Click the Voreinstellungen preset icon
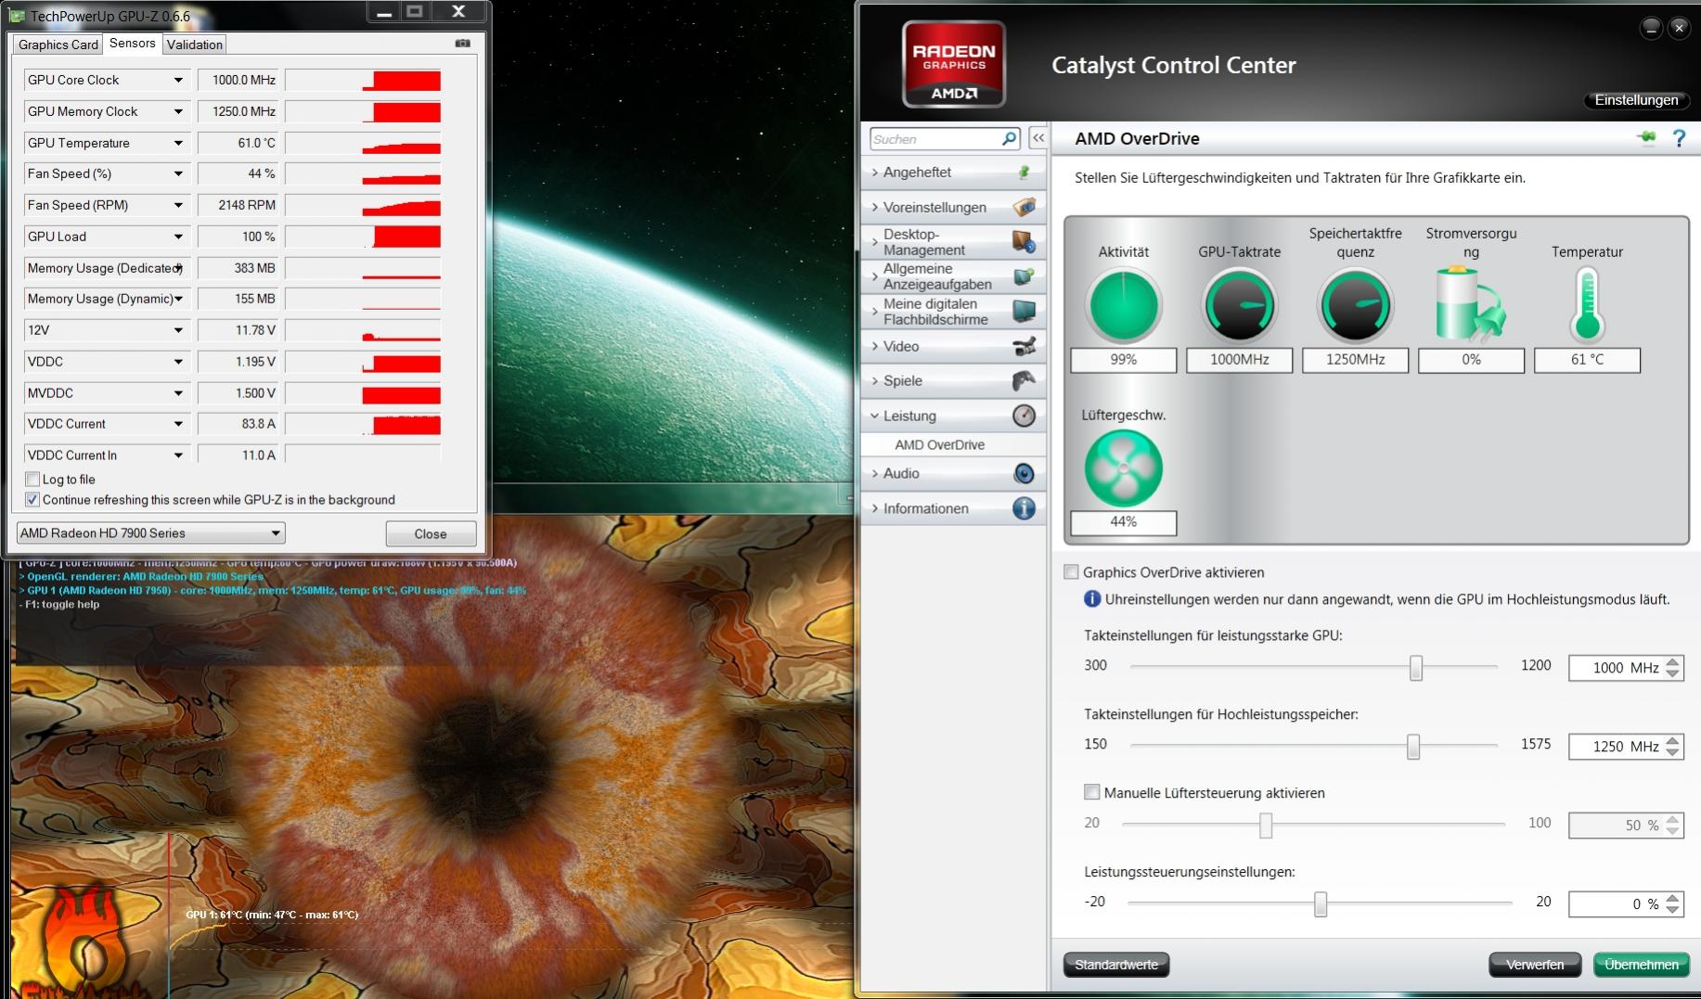The height and width of the screenshot is (999, 1701). (x=1024, y=207)
